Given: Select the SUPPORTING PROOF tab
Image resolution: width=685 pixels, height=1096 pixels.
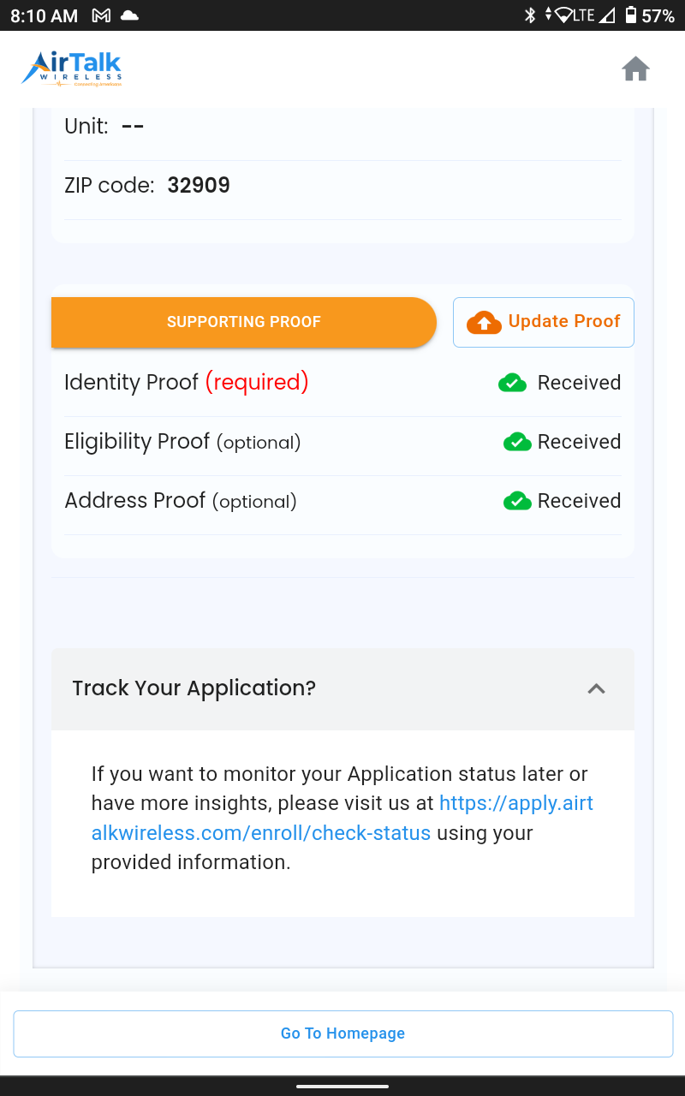Looking at the screenshot, I should [x=244, y=322].
